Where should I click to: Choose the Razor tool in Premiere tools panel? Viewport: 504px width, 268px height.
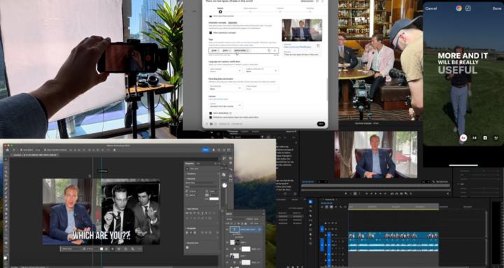(311, 216)
